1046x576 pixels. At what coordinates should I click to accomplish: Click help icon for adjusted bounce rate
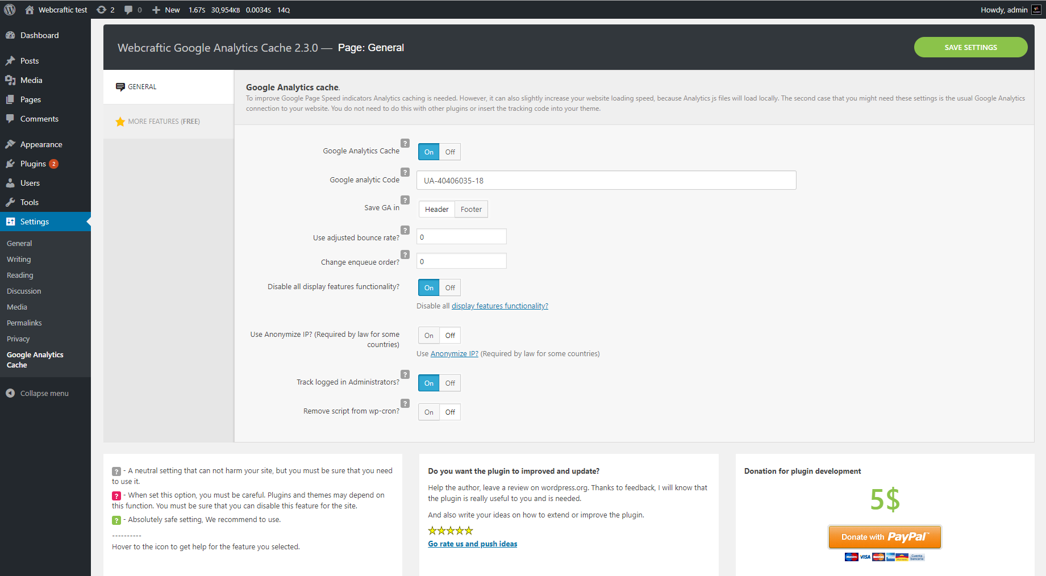pos(405,230)
